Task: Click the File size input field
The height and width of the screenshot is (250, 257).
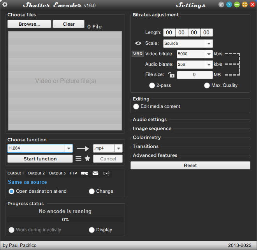Action: (195, 75)
